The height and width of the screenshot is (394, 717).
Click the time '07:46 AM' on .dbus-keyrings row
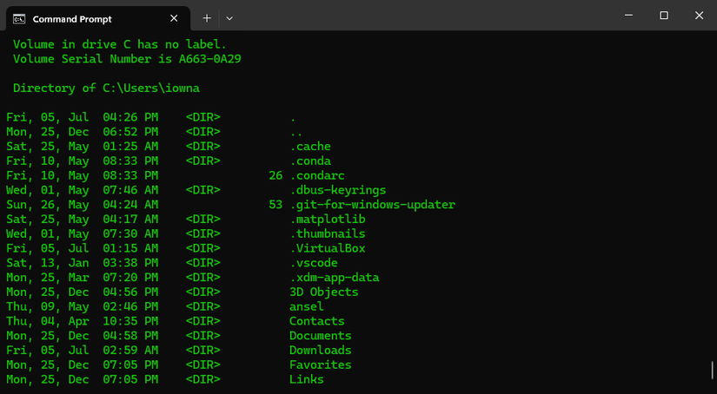pos(130,190)
